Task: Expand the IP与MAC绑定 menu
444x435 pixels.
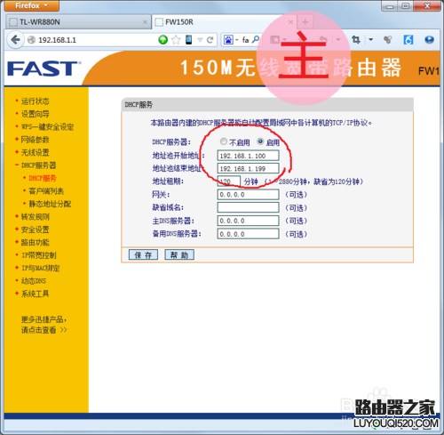Action: pos(41,268)
